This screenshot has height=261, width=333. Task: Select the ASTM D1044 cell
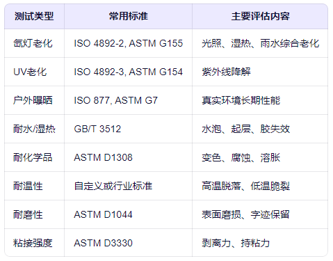[128, 214]
